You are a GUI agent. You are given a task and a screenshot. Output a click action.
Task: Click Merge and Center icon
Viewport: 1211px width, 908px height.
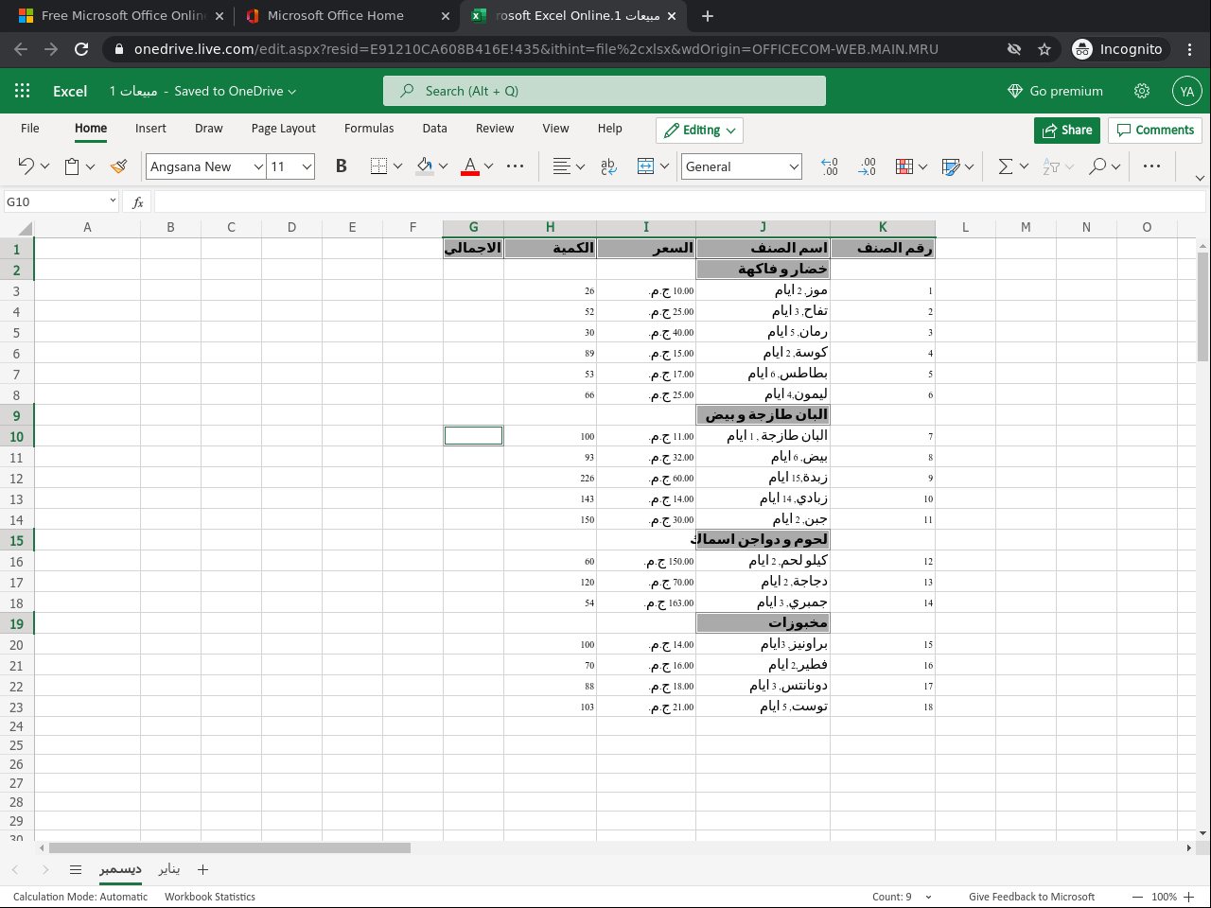[x=646, y=166]
